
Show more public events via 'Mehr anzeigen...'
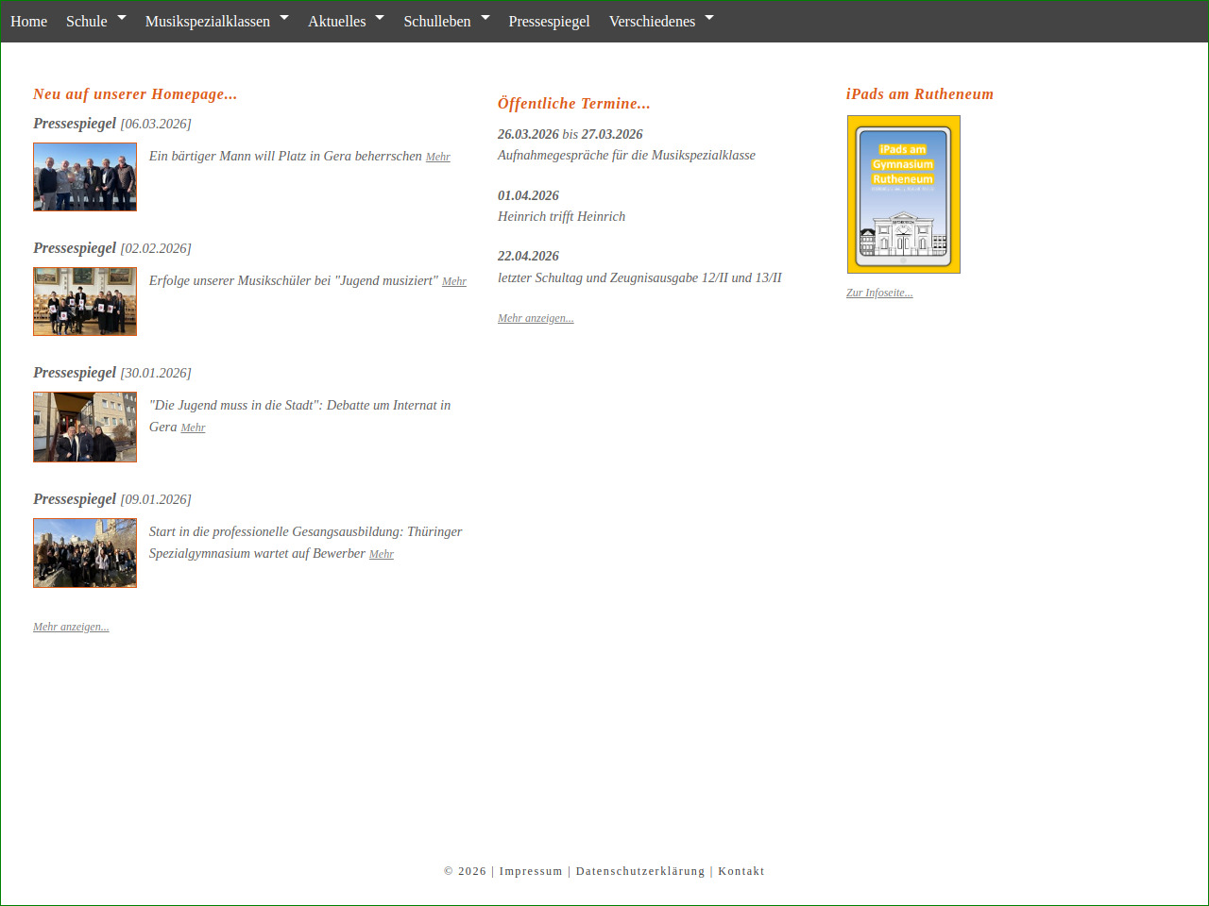pos(536,318)
